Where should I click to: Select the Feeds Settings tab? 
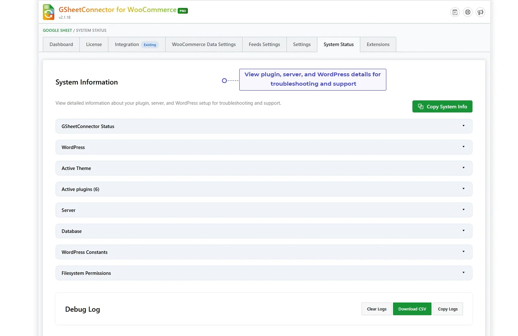[264, 44]
